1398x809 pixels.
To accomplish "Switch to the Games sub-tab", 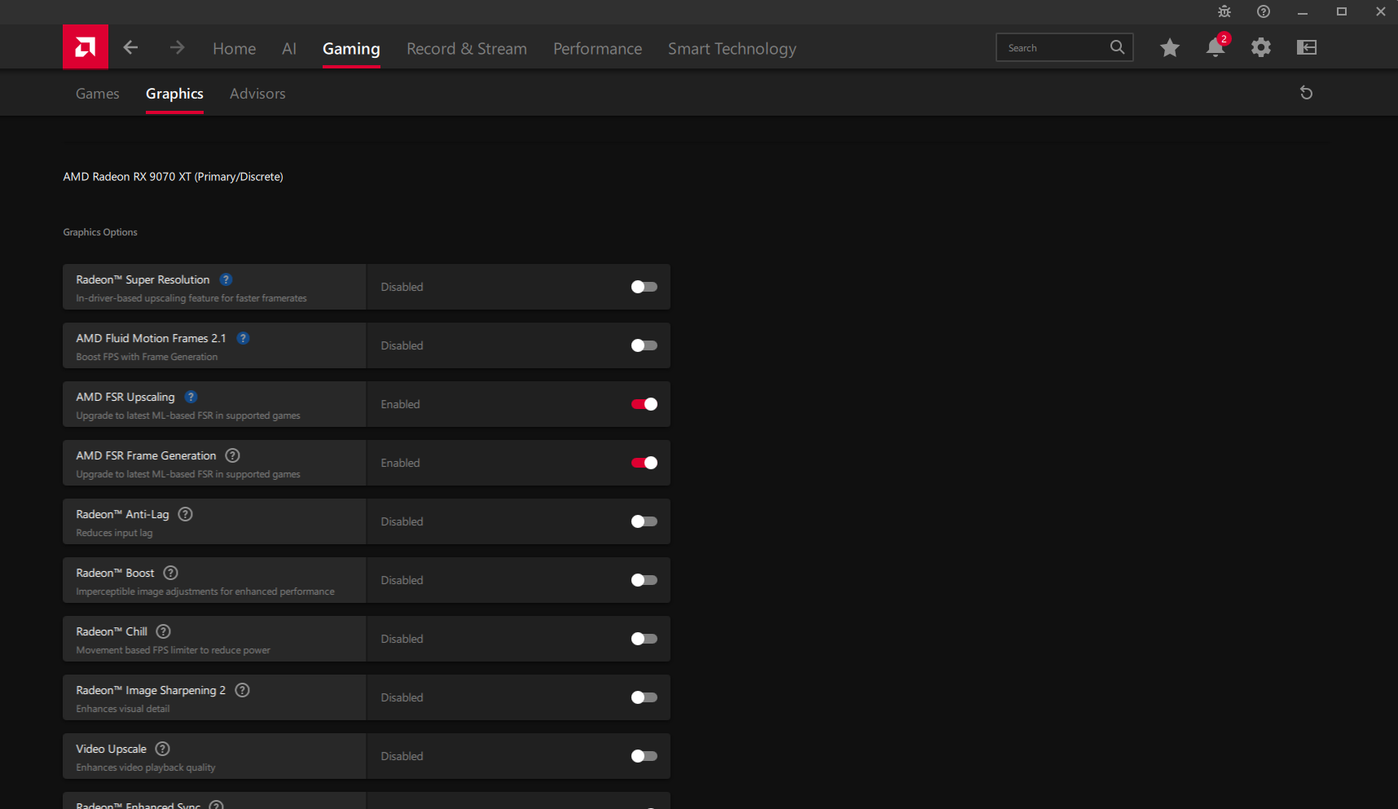I will (98, 94).
